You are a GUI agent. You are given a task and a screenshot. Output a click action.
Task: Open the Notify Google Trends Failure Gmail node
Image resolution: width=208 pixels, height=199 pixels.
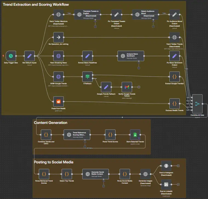pyautogui.click(x=127, y=87)
